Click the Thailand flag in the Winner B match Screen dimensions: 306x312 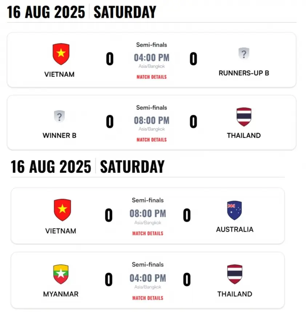click(244, 117)
